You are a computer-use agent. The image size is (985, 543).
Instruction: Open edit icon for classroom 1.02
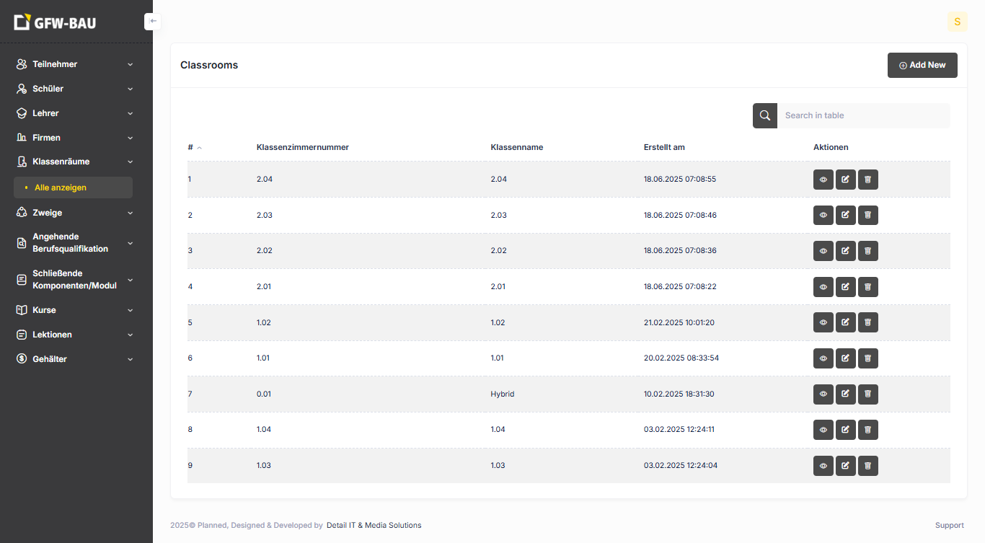click(x=846, y=322)
